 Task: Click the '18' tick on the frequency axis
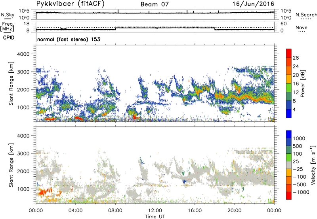[x=26, y=24]
